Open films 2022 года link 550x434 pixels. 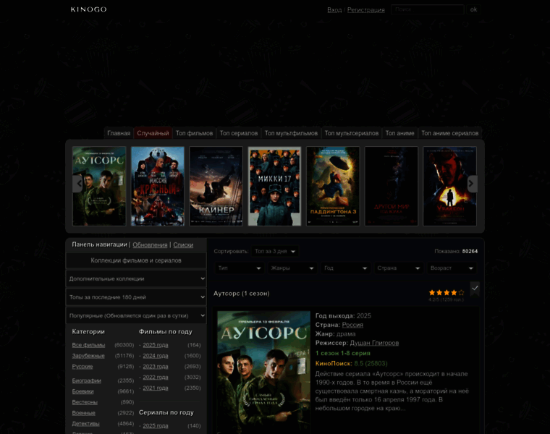156,377
